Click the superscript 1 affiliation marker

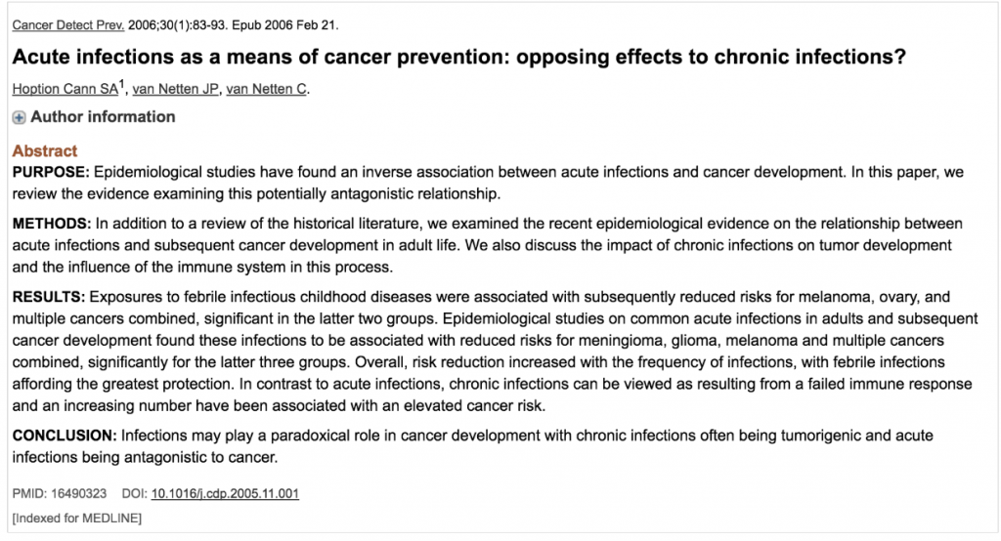(x=122, y=85)
